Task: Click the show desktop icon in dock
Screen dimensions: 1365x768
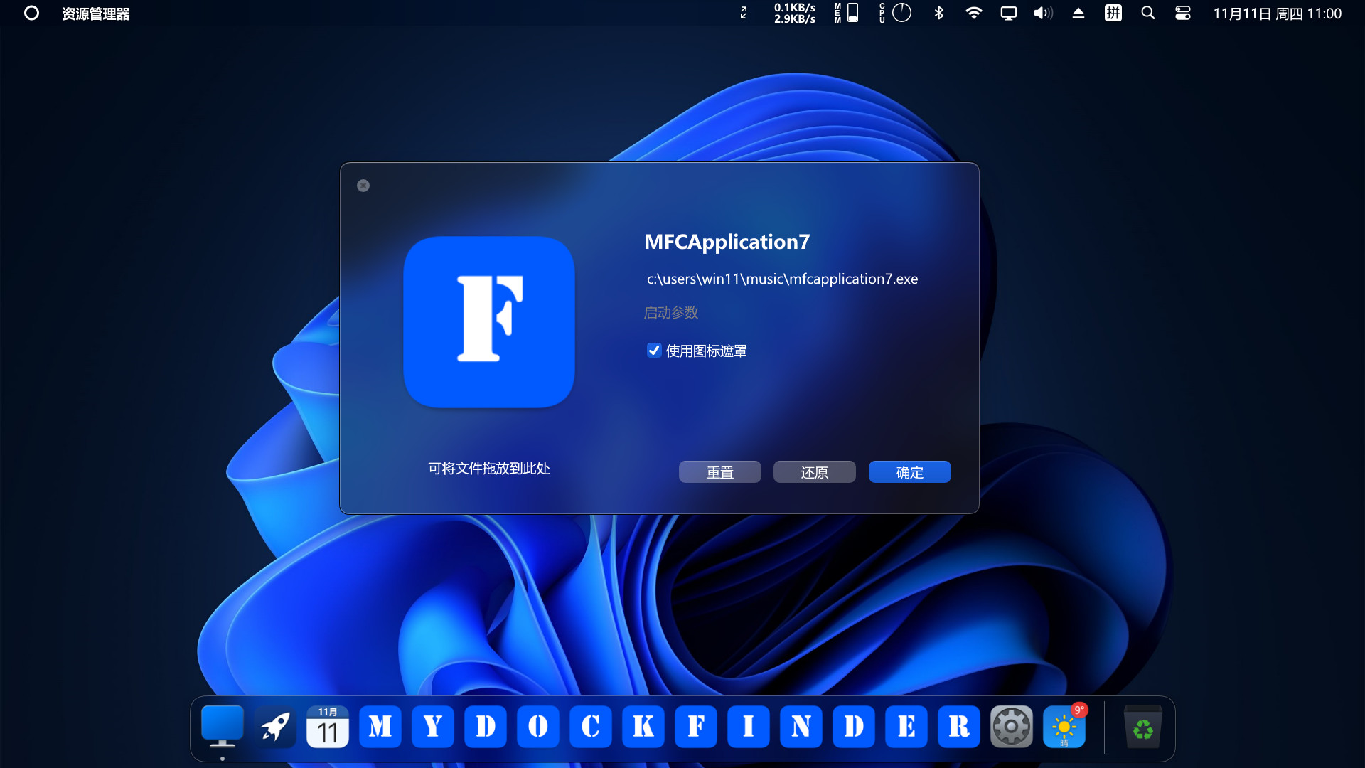Action: (x=222, y=726)
